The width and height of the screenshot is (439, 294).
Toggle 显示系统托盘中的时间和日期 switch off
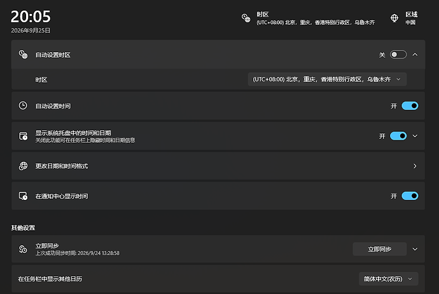coord(398,136)
